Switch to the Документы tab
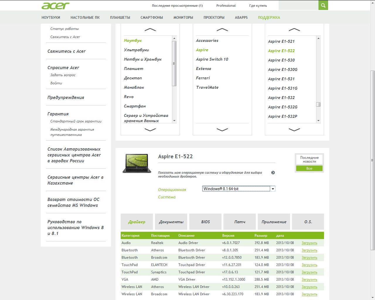The width and height of the screenshot is (375, 300). pos(171,222)
